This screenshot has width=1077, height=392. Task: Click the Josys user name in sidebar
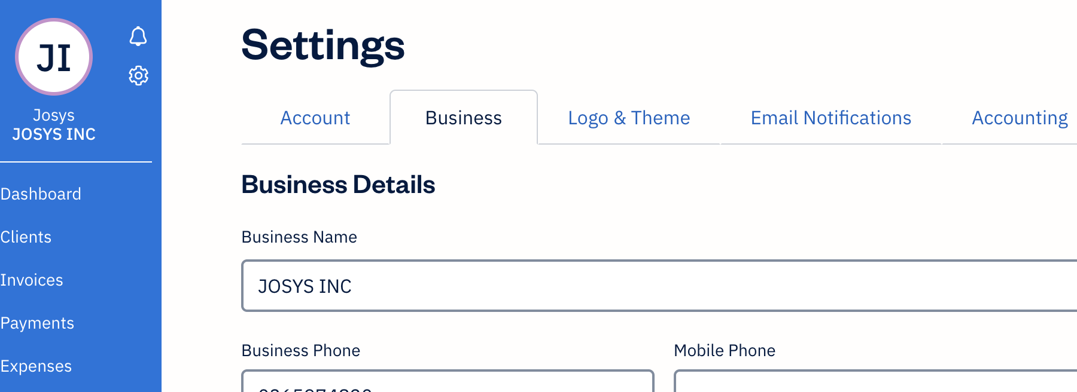pyautogui.click(x=54, y=115)
